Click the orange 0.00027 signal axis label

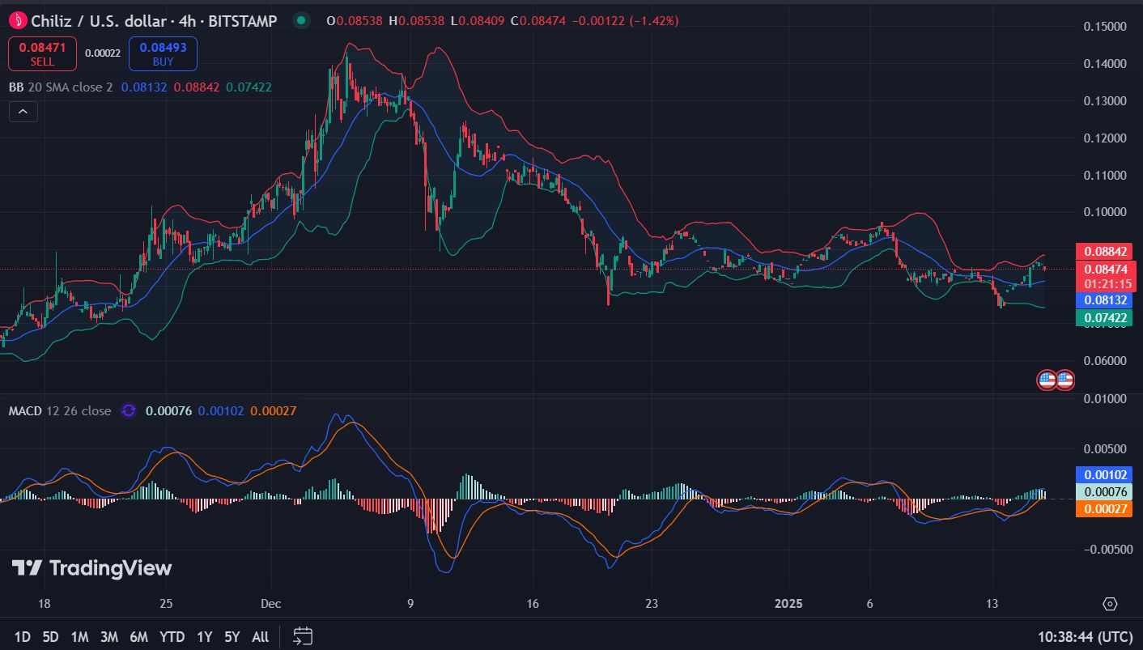pyautogui.click(x=1106, y=508)
